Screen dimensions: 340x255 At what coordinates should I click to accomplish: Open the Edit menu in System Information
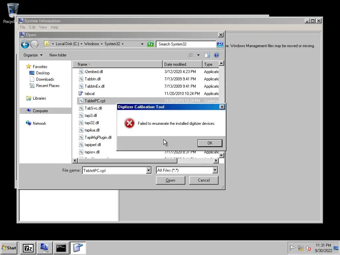coord(32,27)
